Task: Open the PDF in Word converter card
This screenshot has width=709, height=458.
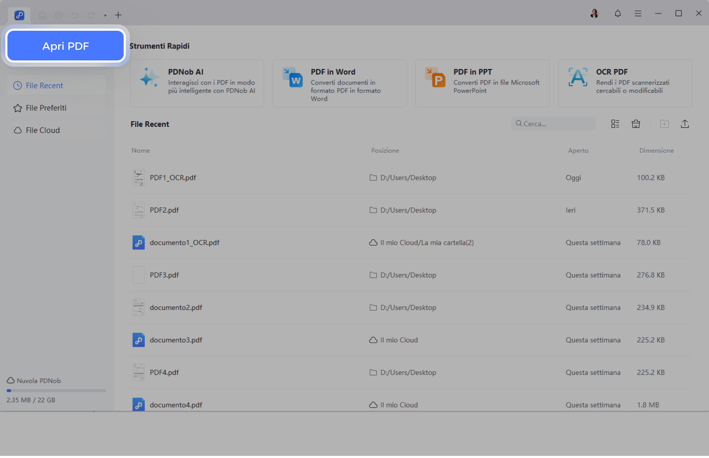Action: [x=340, y=83]
